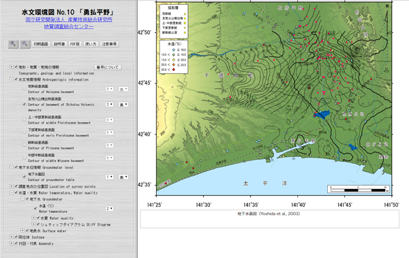Open the 地質調査総合センター link
409x258 pixels.
[x=69, y=27]
